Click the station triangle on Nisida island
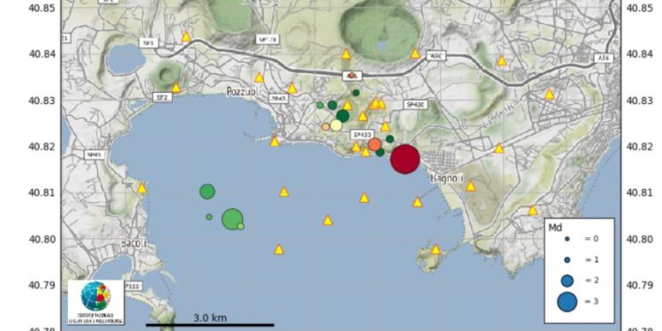The width and height of the screenshot is (662, 331). (436, 250)
